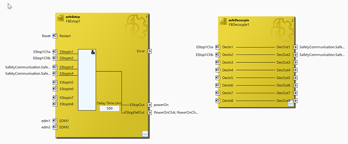
Task: Click the safeDecouple block header icon
Action: [x=223, y=22]
